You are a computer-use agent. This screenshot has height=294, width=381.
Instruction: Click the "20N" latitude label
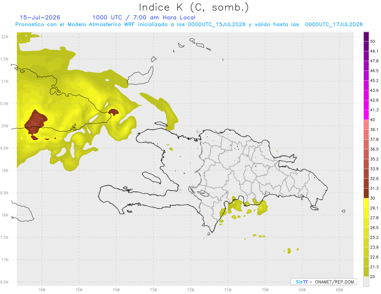pyautogui.click(x=5, y=126)
